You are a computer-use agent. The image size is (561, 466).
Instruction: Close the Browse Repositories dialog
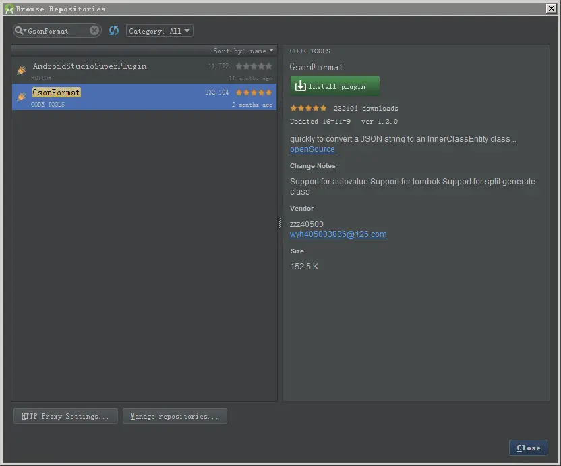pyautogui.click(x=529, y=448)
